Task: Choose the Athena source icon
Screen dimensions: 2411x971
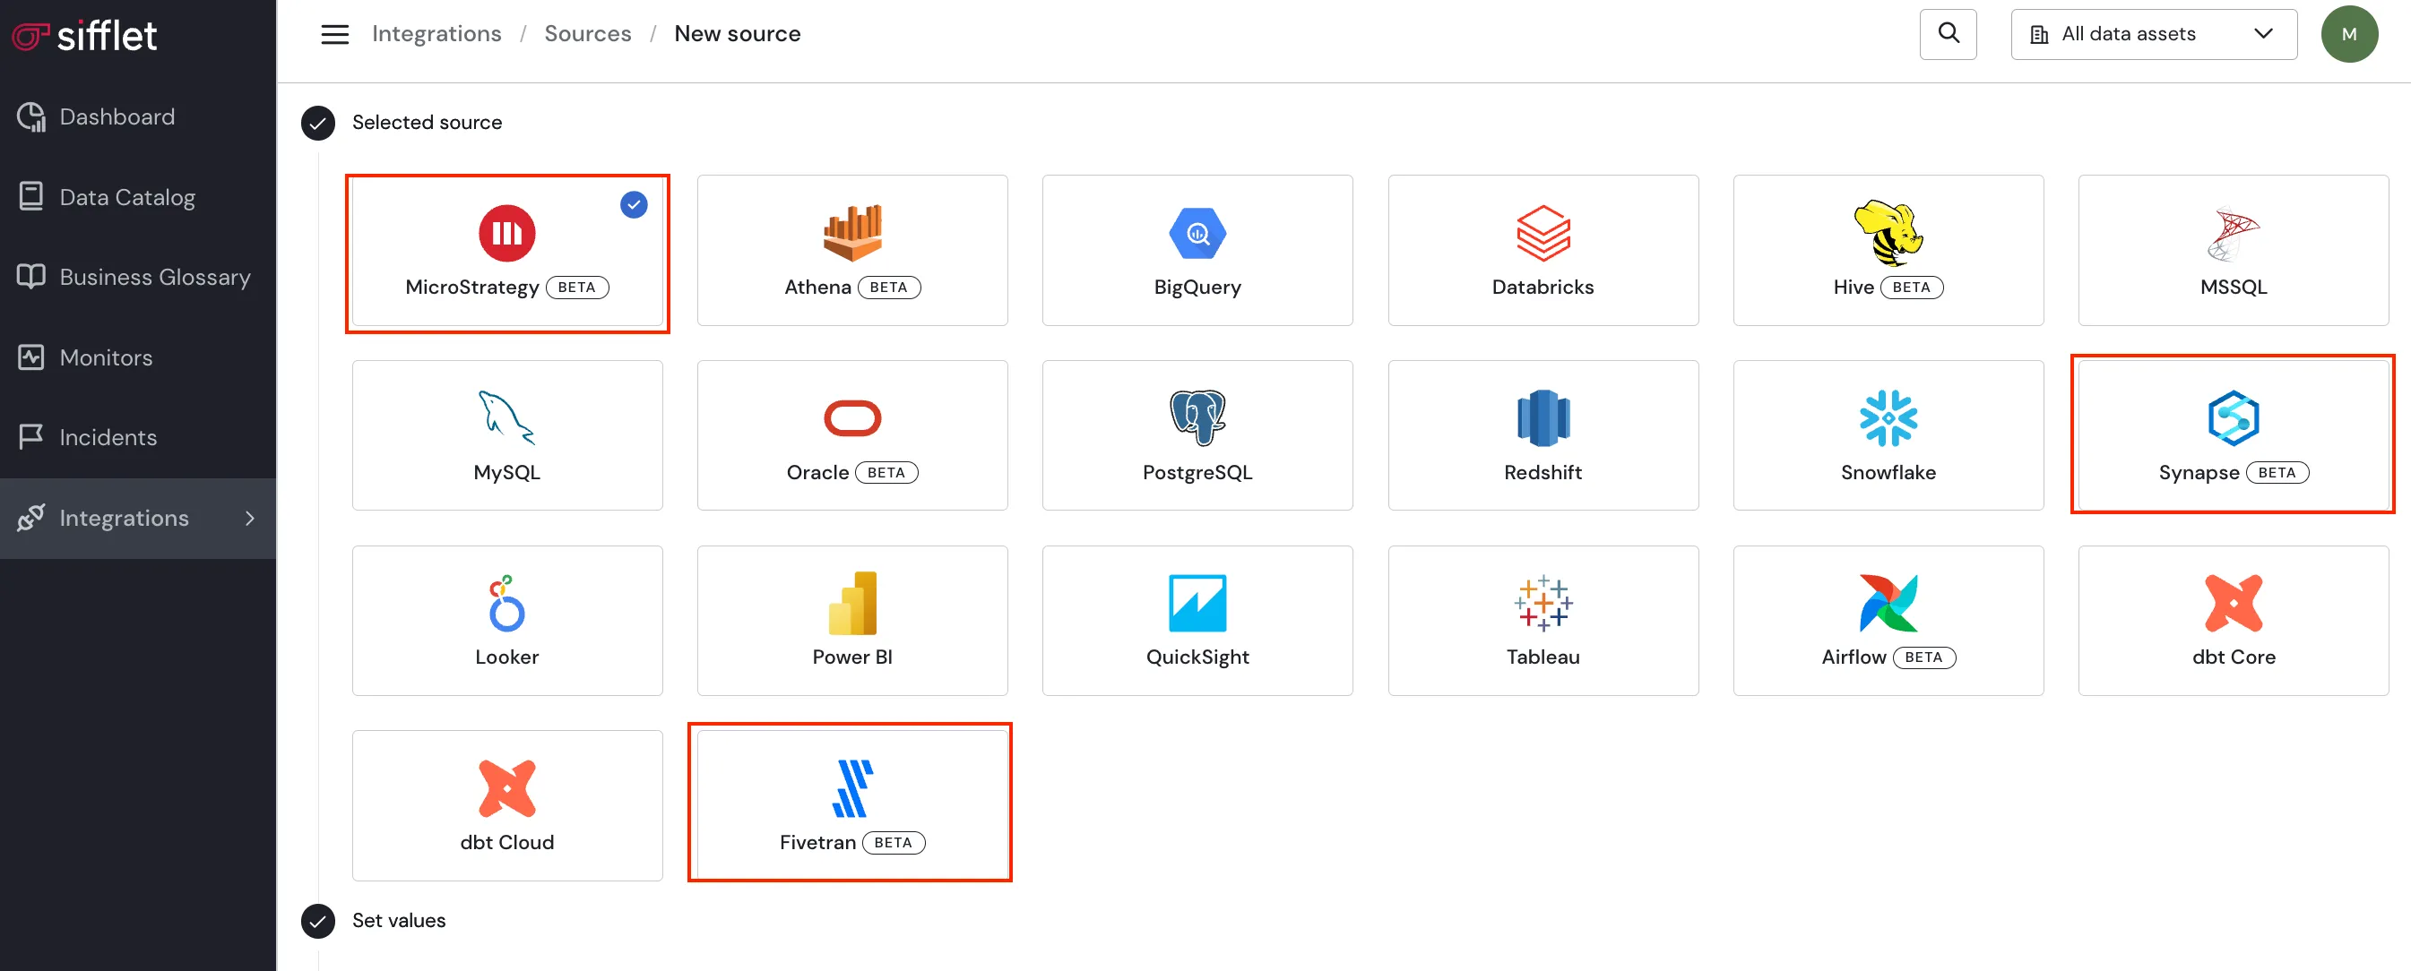Action: 851,233
